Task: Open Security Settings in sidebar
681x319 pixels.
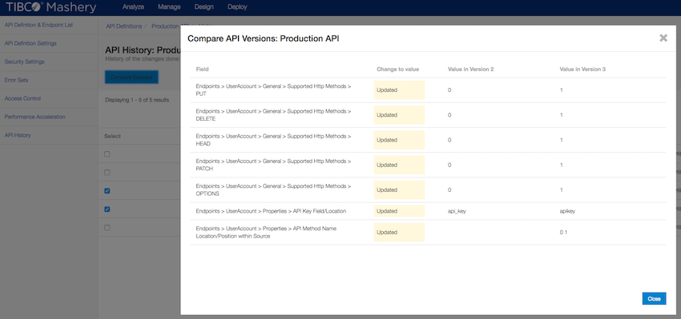Action: click(x=24, y=62)
